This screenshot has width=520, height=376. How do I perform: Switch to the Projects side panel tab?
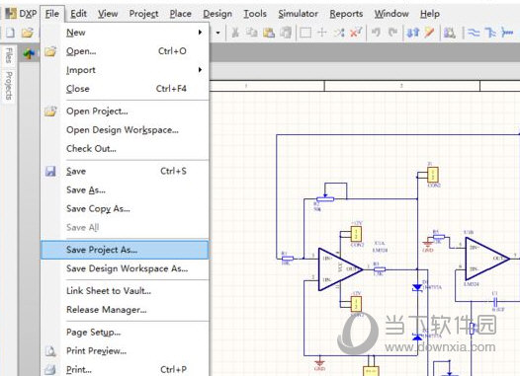9,86
